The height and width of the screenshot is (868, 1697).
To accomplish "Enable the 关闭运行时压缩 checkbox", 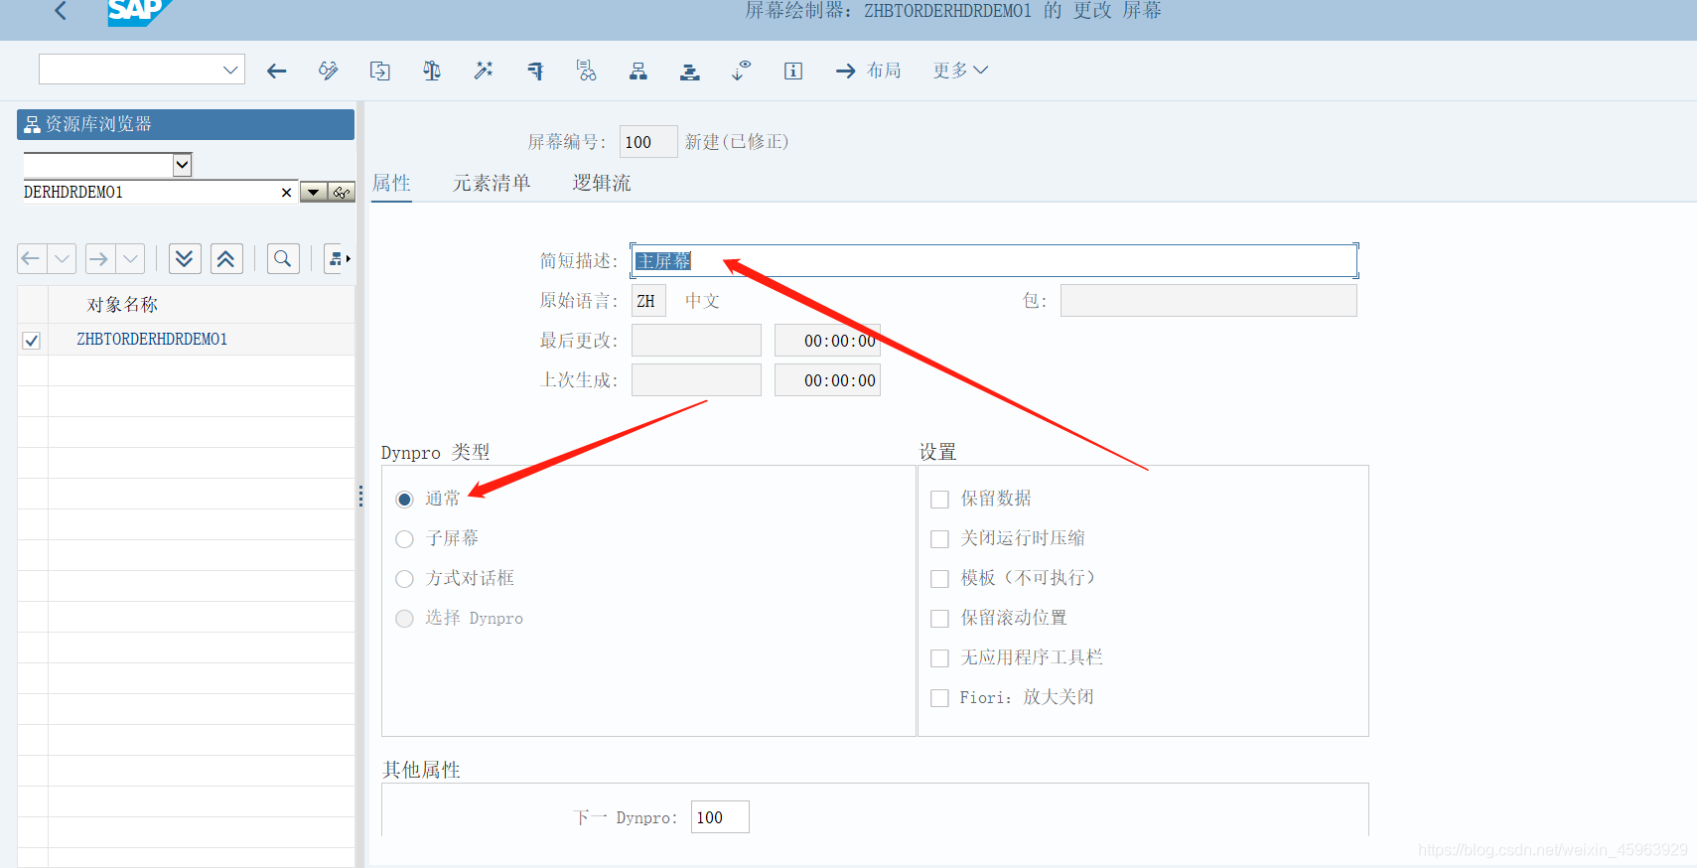I will (939, 539).
